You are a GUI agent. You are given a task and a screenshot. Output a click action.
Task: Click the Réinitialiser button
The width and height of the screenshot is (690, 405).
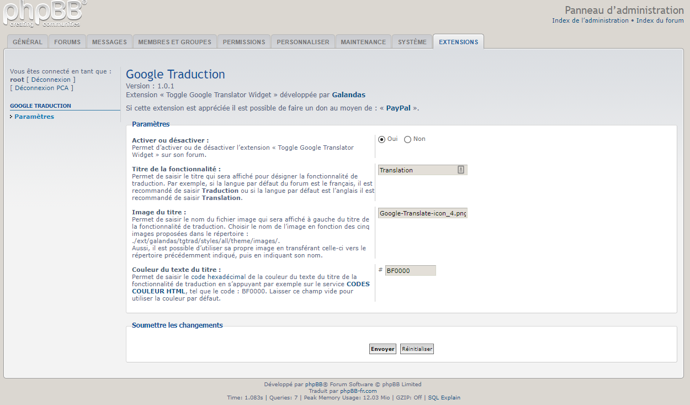pos(417,349)
